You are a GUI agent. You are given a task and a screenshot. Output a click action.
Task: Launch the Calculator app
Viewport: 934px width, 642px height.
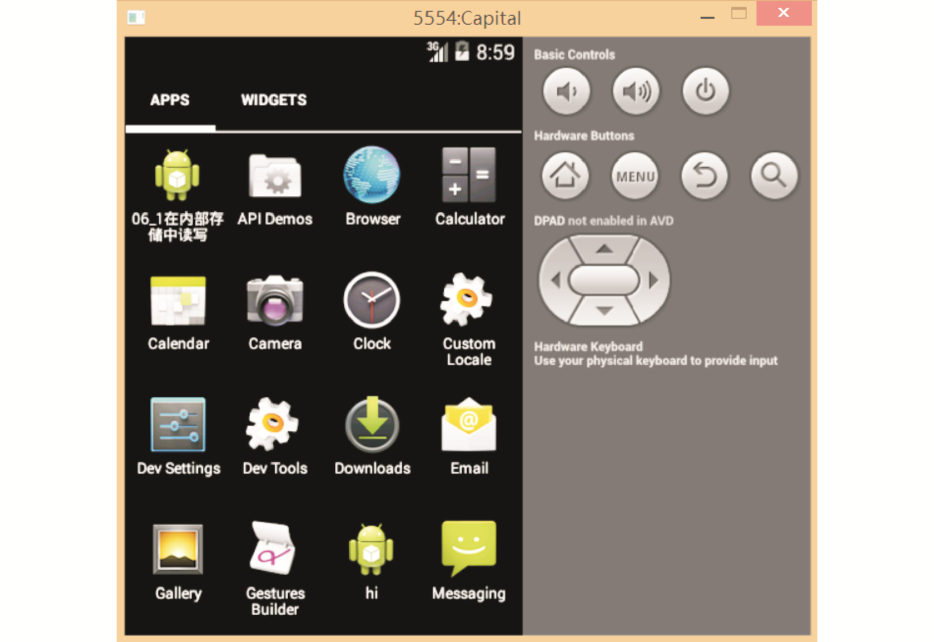tap(469, 176)
